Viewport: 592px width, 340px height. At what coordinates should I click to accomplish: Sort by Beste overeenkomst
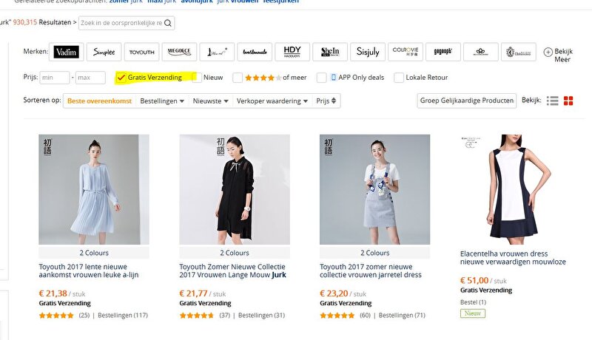coord(100,101)
